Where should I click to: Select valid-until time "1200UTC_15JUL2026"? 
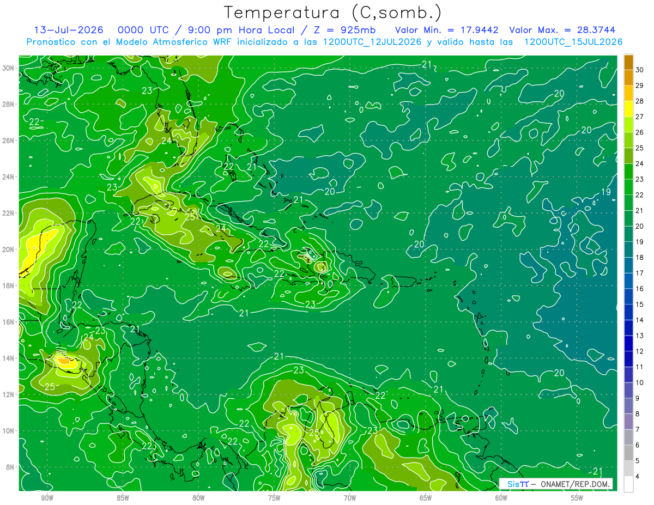[573, 42]
